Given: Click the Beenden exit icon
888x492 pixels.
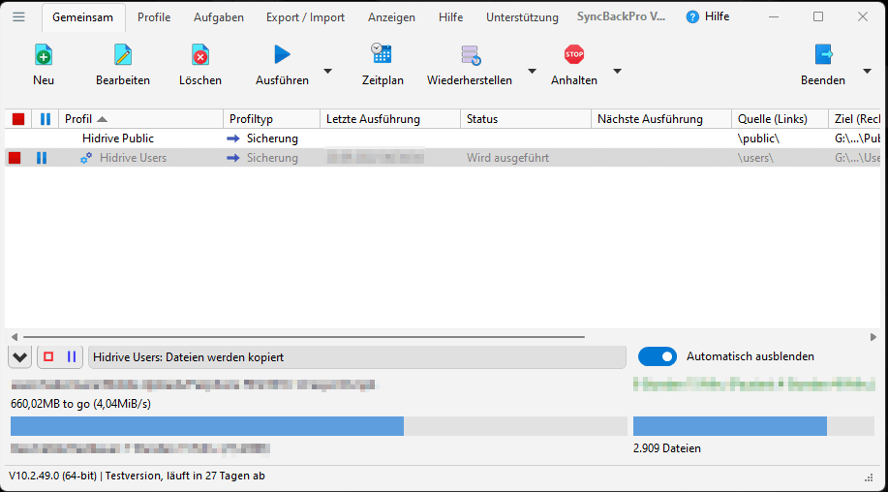Looking at the screenshot, I should click(x=823, y=55).
